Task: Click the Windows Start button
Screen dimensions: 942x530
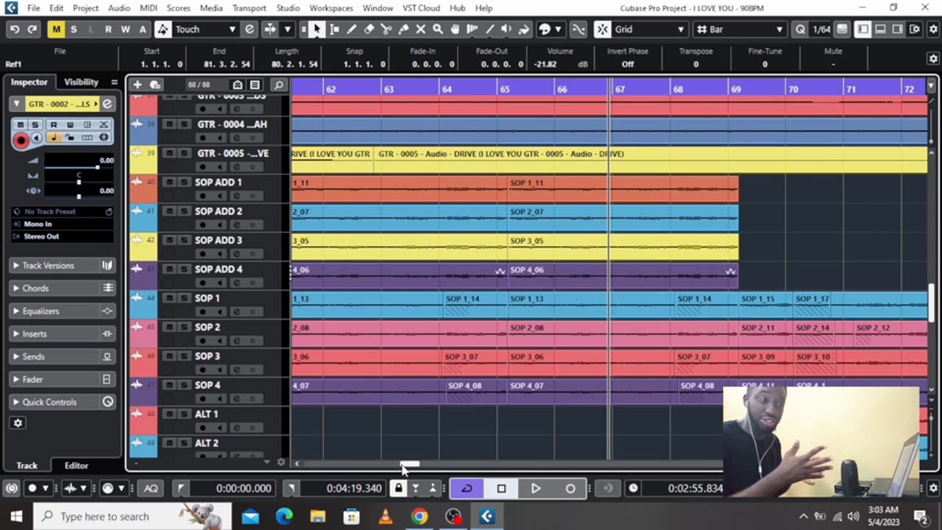Action: coord(16,517)
